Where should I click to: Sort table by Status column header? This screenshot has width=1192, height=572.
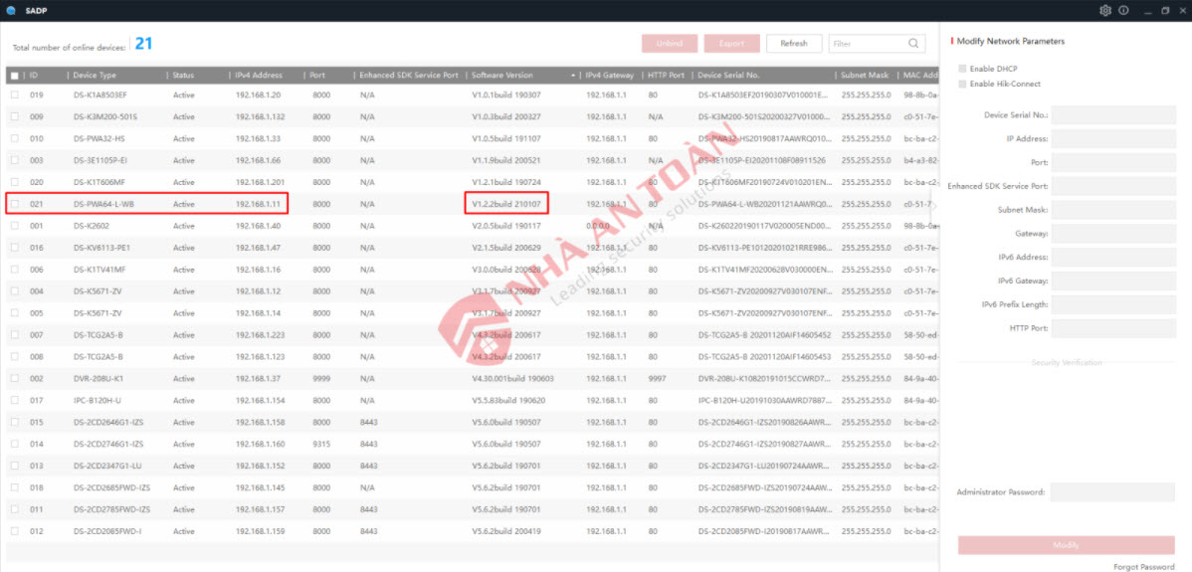point(184,76)
